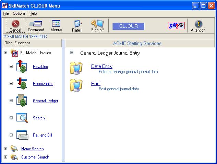Expand General Ledger Journal Entry node
This screenshot has width=217, height=164.
pyautogui.click(x=72, y=52)
